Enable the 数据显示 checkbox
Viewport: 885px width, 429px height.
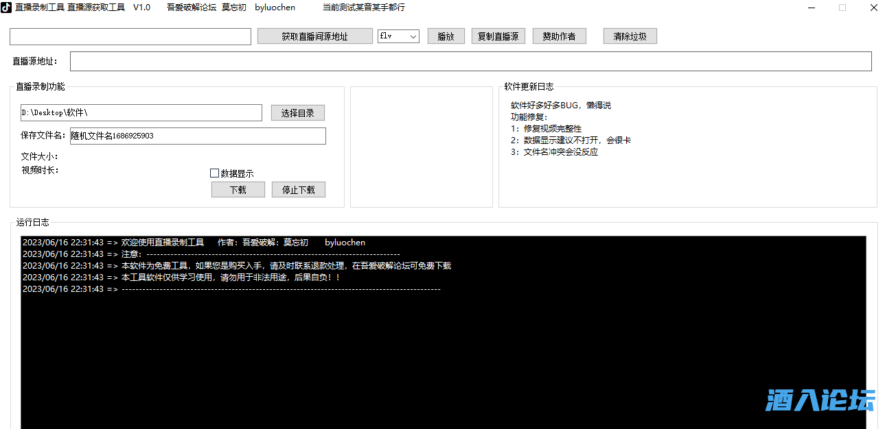click(215, 173)
